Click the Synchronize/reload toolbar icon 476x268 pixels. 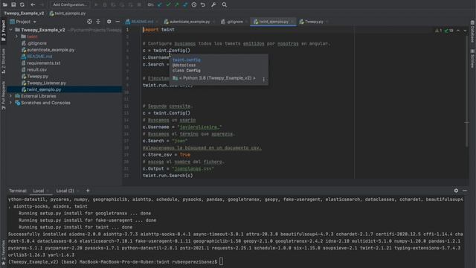point(22,4)
